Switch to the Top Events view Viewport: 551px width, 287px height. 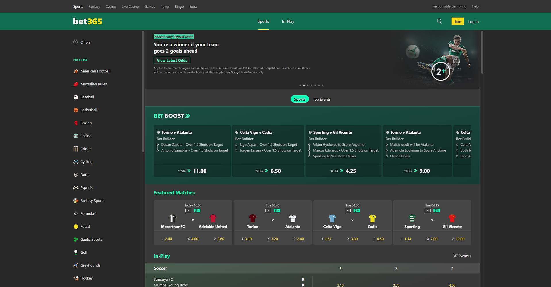tap(321, 99)
